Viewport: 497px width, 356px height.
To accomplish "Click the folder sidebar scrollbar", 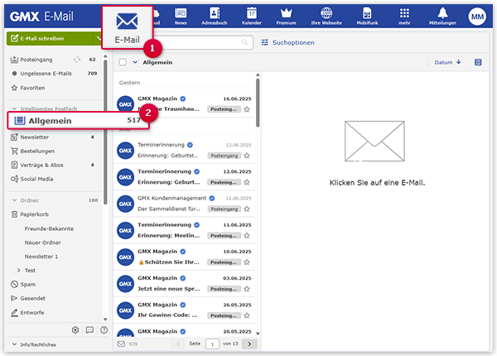I will [x=105, y=132].
